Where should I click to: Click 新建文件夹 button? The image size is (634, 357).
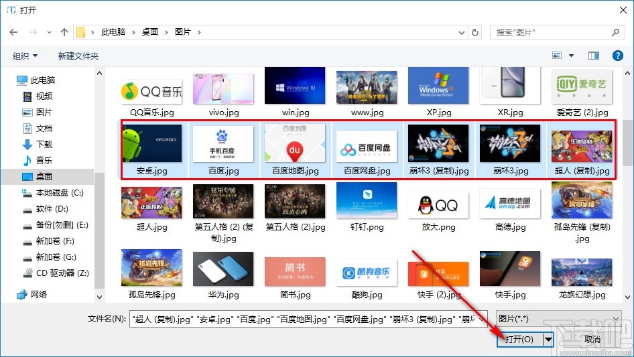point(78,56)
